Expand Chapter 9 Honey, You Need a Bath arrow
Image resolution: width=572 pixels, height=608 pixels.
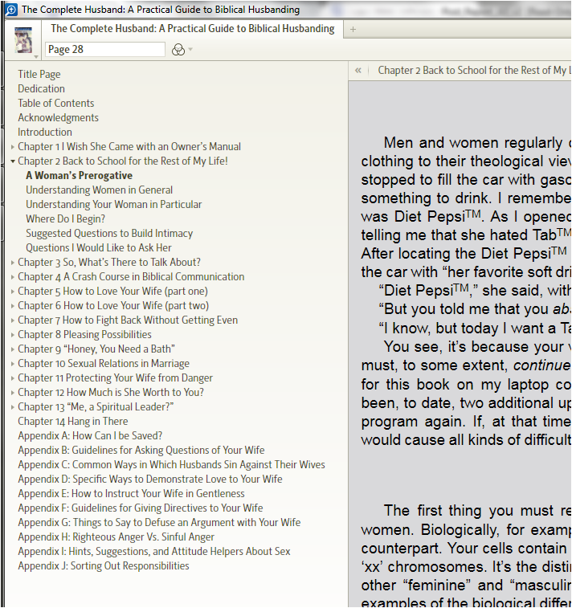13,349
